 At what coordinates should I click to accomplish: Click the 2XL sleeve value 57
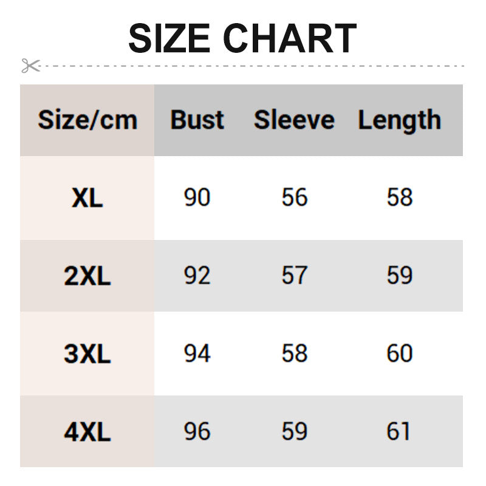[295, 276]
